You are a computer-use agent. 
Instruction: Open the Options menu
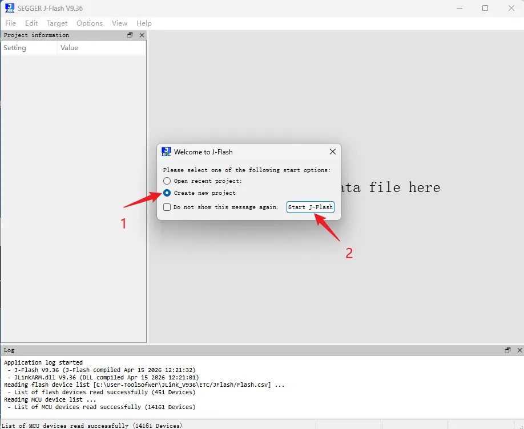pyautogui.click(x=90, y=23)
